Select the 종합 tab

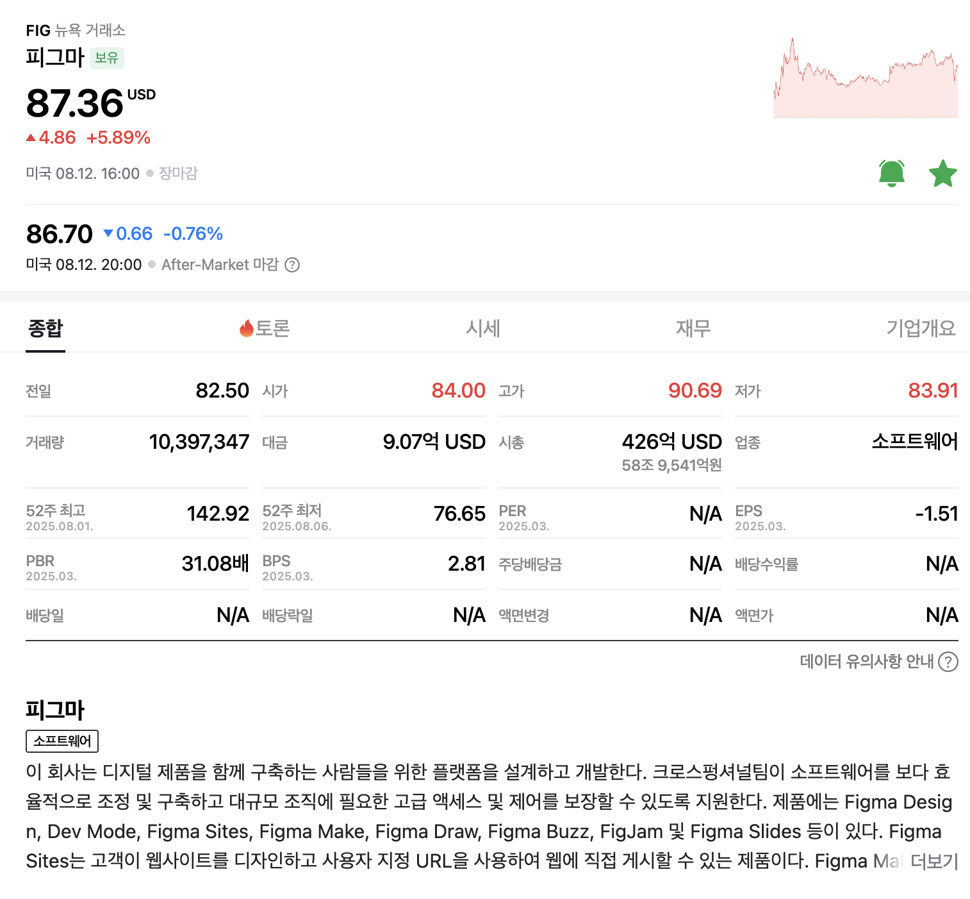click(x=45, y=328)
